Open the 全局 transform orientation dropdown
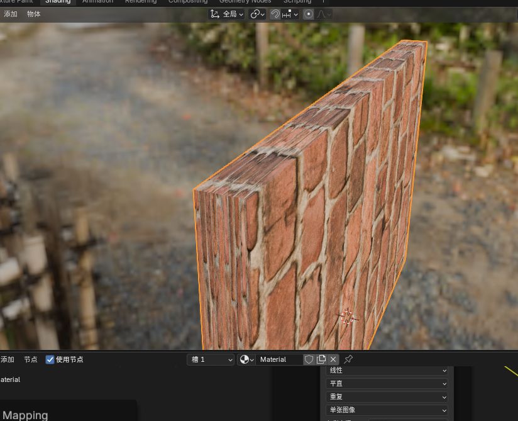The image size is (518, 421). coord(226,14)
